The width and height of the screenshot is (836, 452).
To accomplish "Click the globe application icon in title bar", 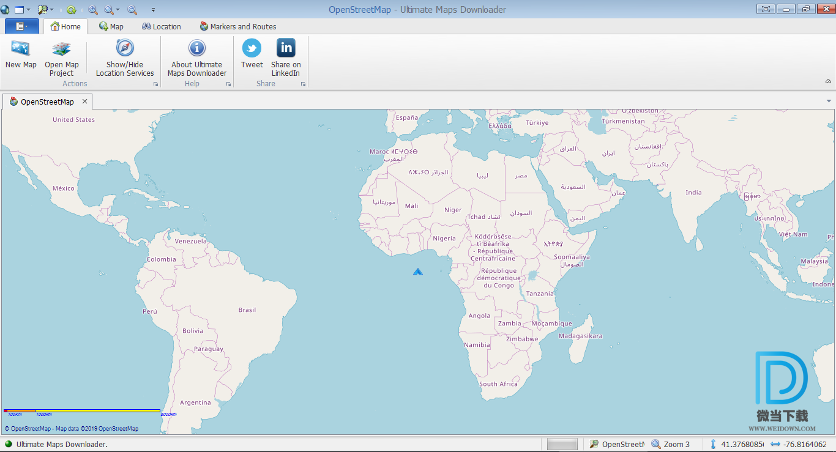I will (6, 10).
